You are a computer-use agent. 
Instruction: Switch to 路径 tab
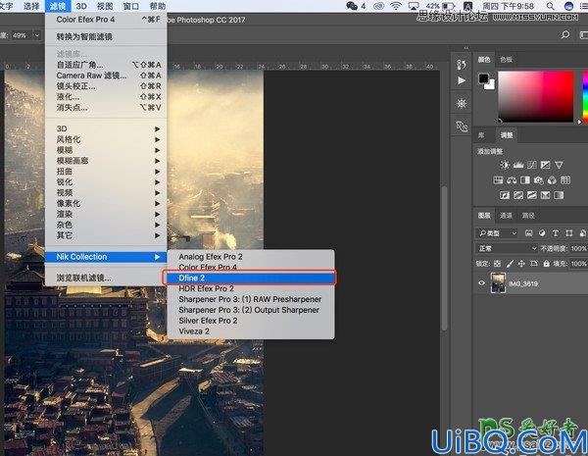point(528,216)
